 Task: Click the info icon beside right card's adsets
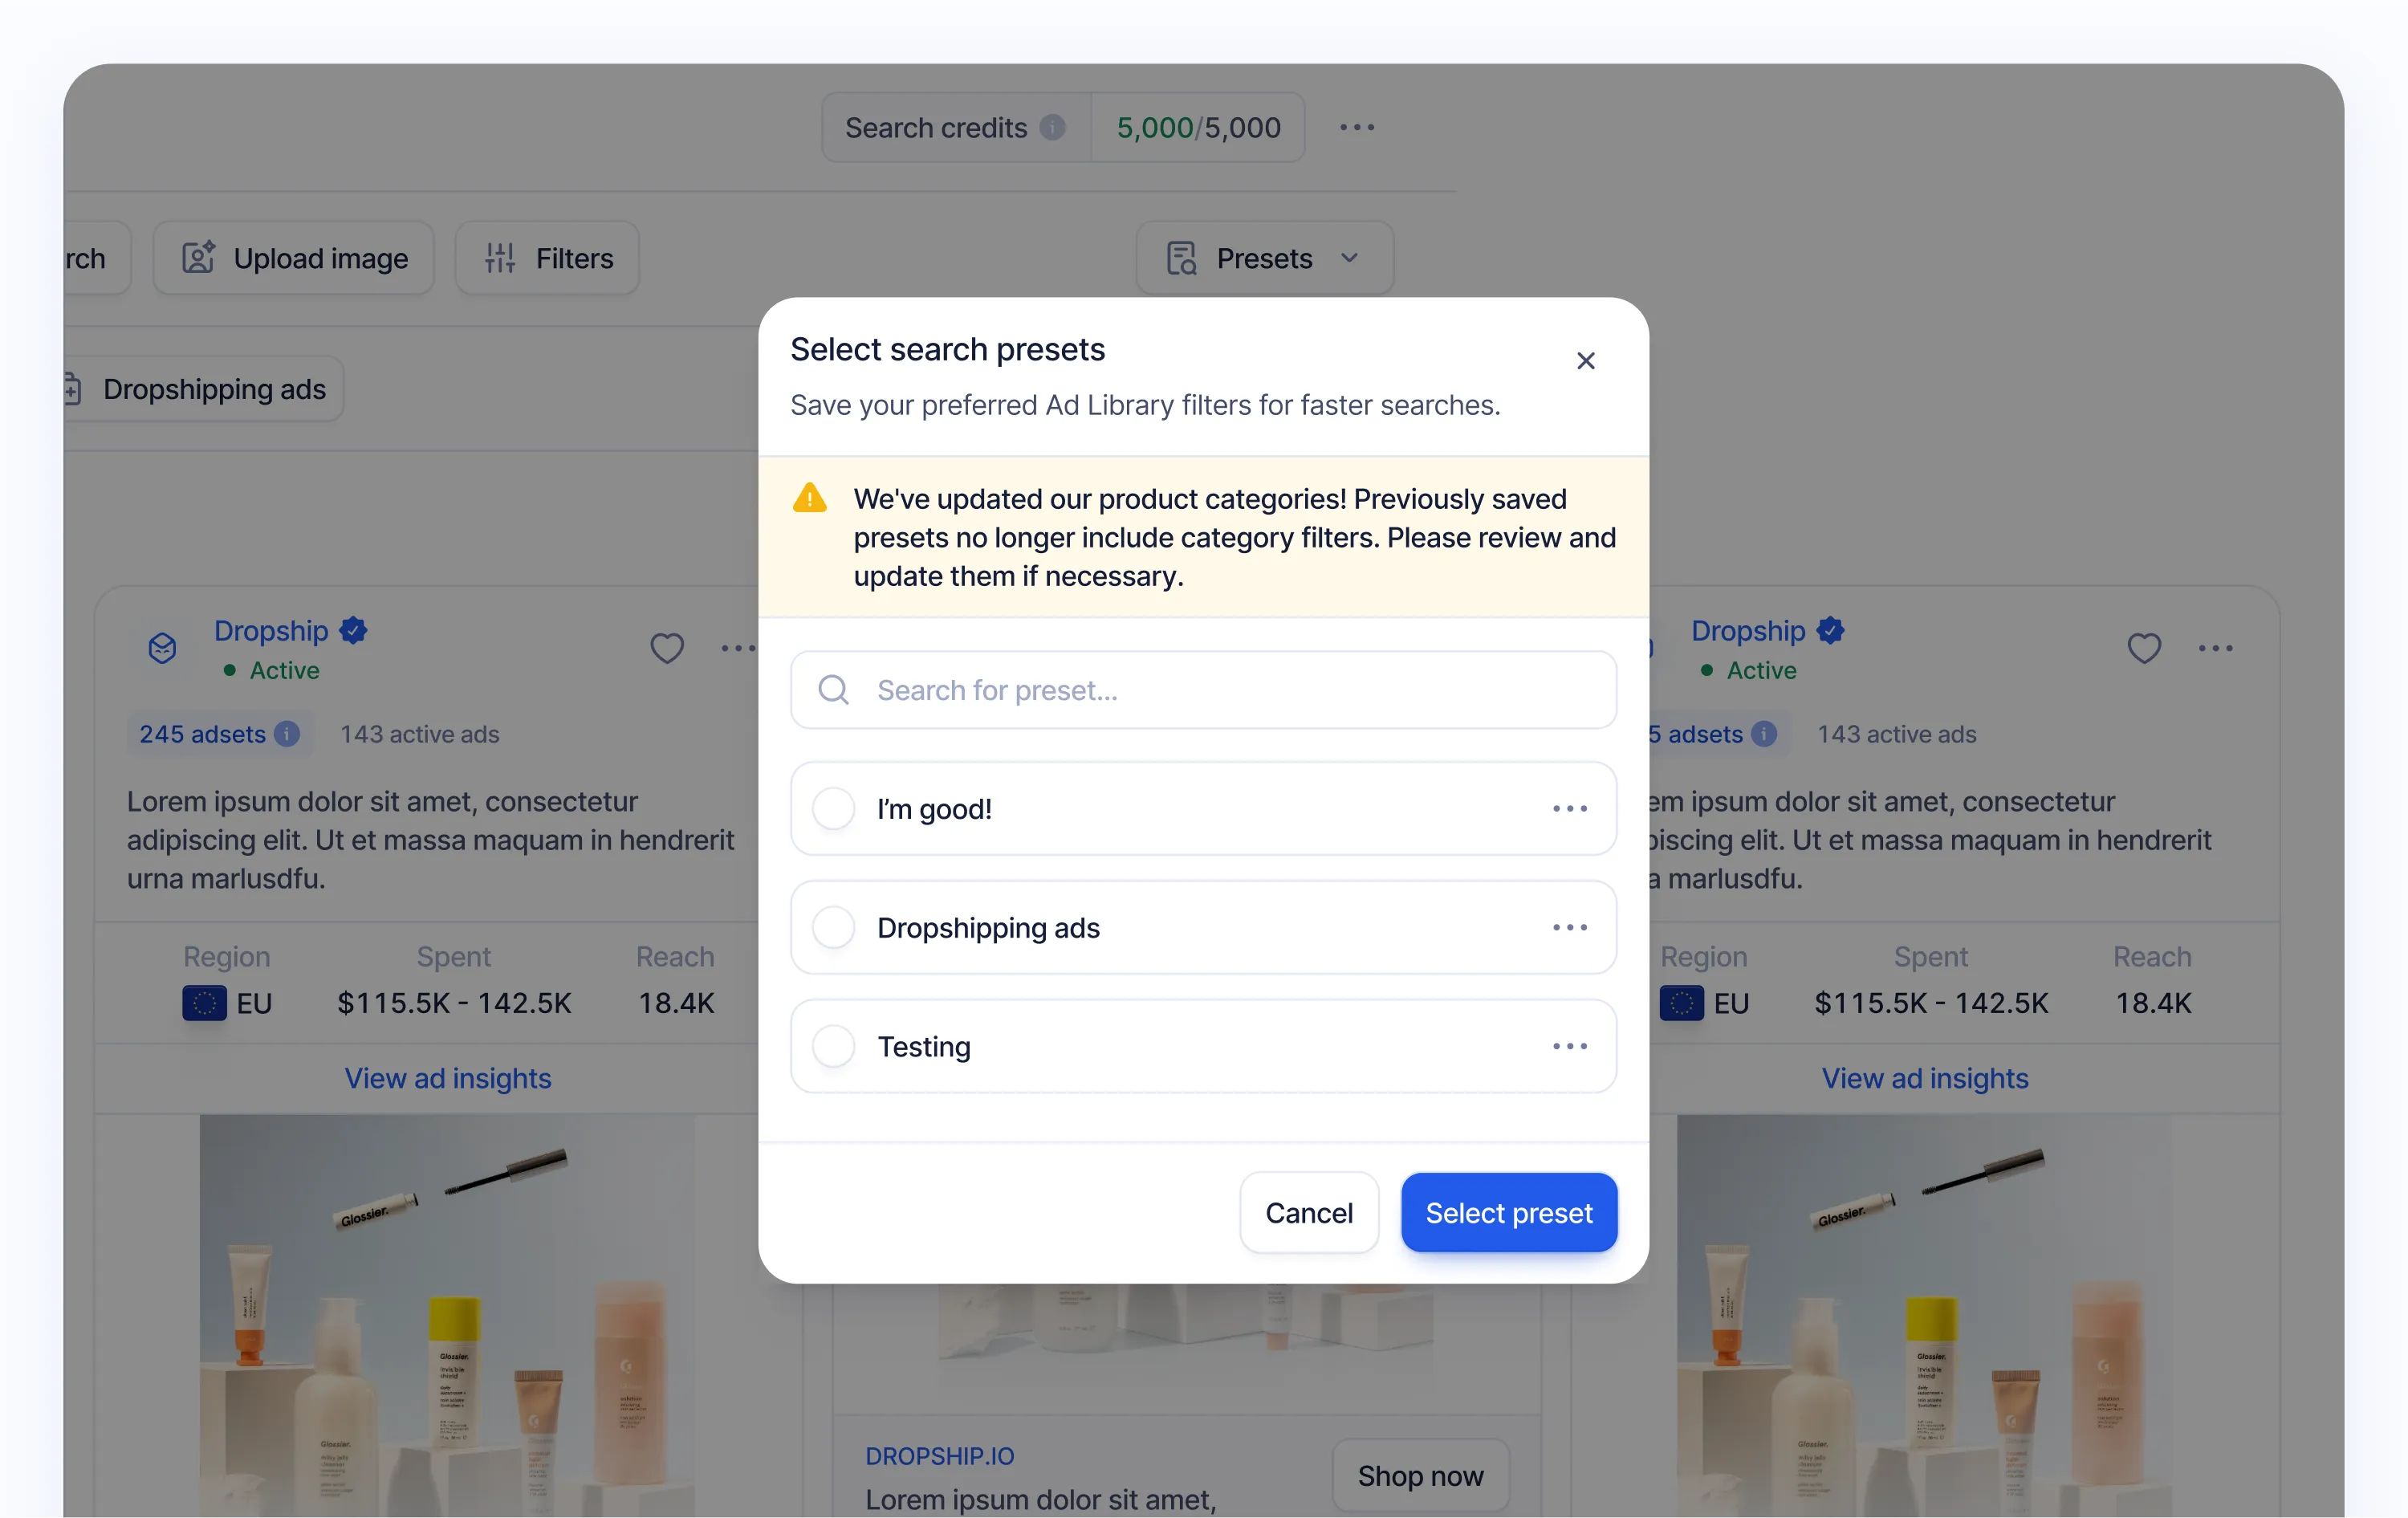tap(1764, 734)
